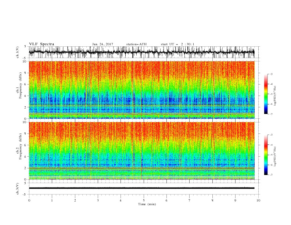Click inside the ch.1 spectrogram panel
Image resolution: width=291 pixels, height=225 pixels.
click(x=141, y=90)
